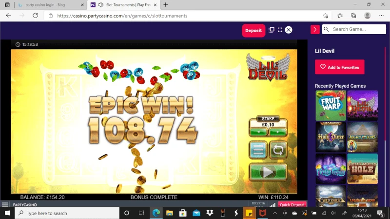390x219 pixels.
Task: Open the slot menu paytable button
Action: point(258,150)
